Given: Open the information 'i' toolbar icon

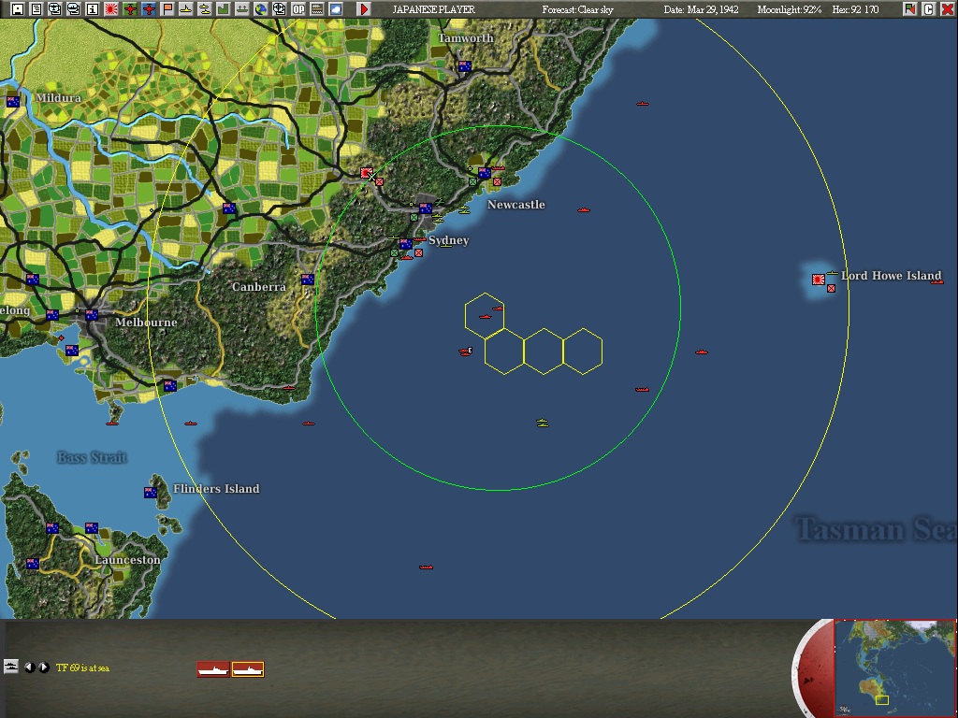Looking at the screenshot, I should [x=93, y=8].
